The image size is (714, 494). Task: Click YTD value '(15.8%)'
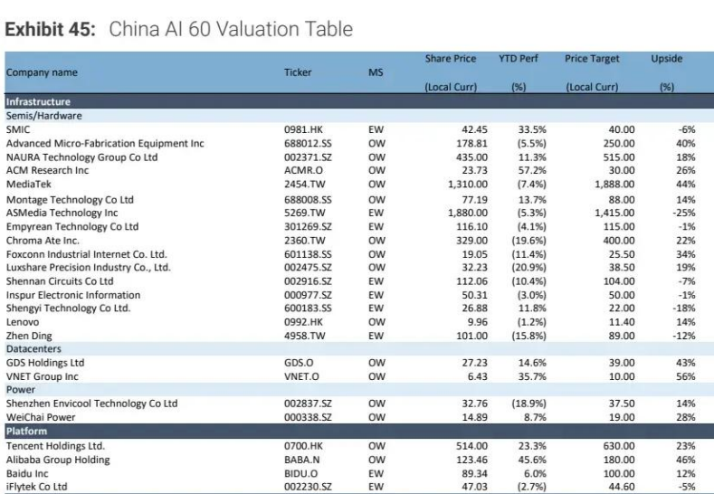pos(528,336)
